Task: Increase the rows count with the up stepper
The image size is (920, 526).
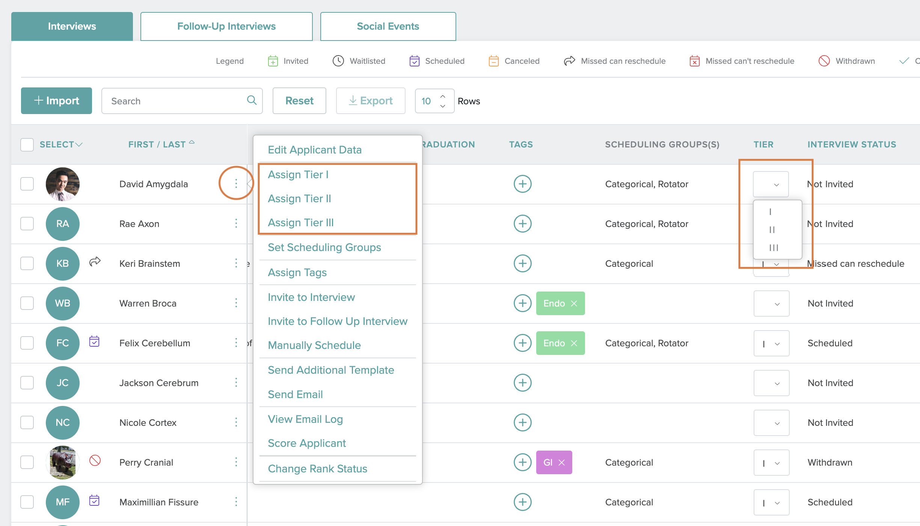Action: tap(443, 96)
